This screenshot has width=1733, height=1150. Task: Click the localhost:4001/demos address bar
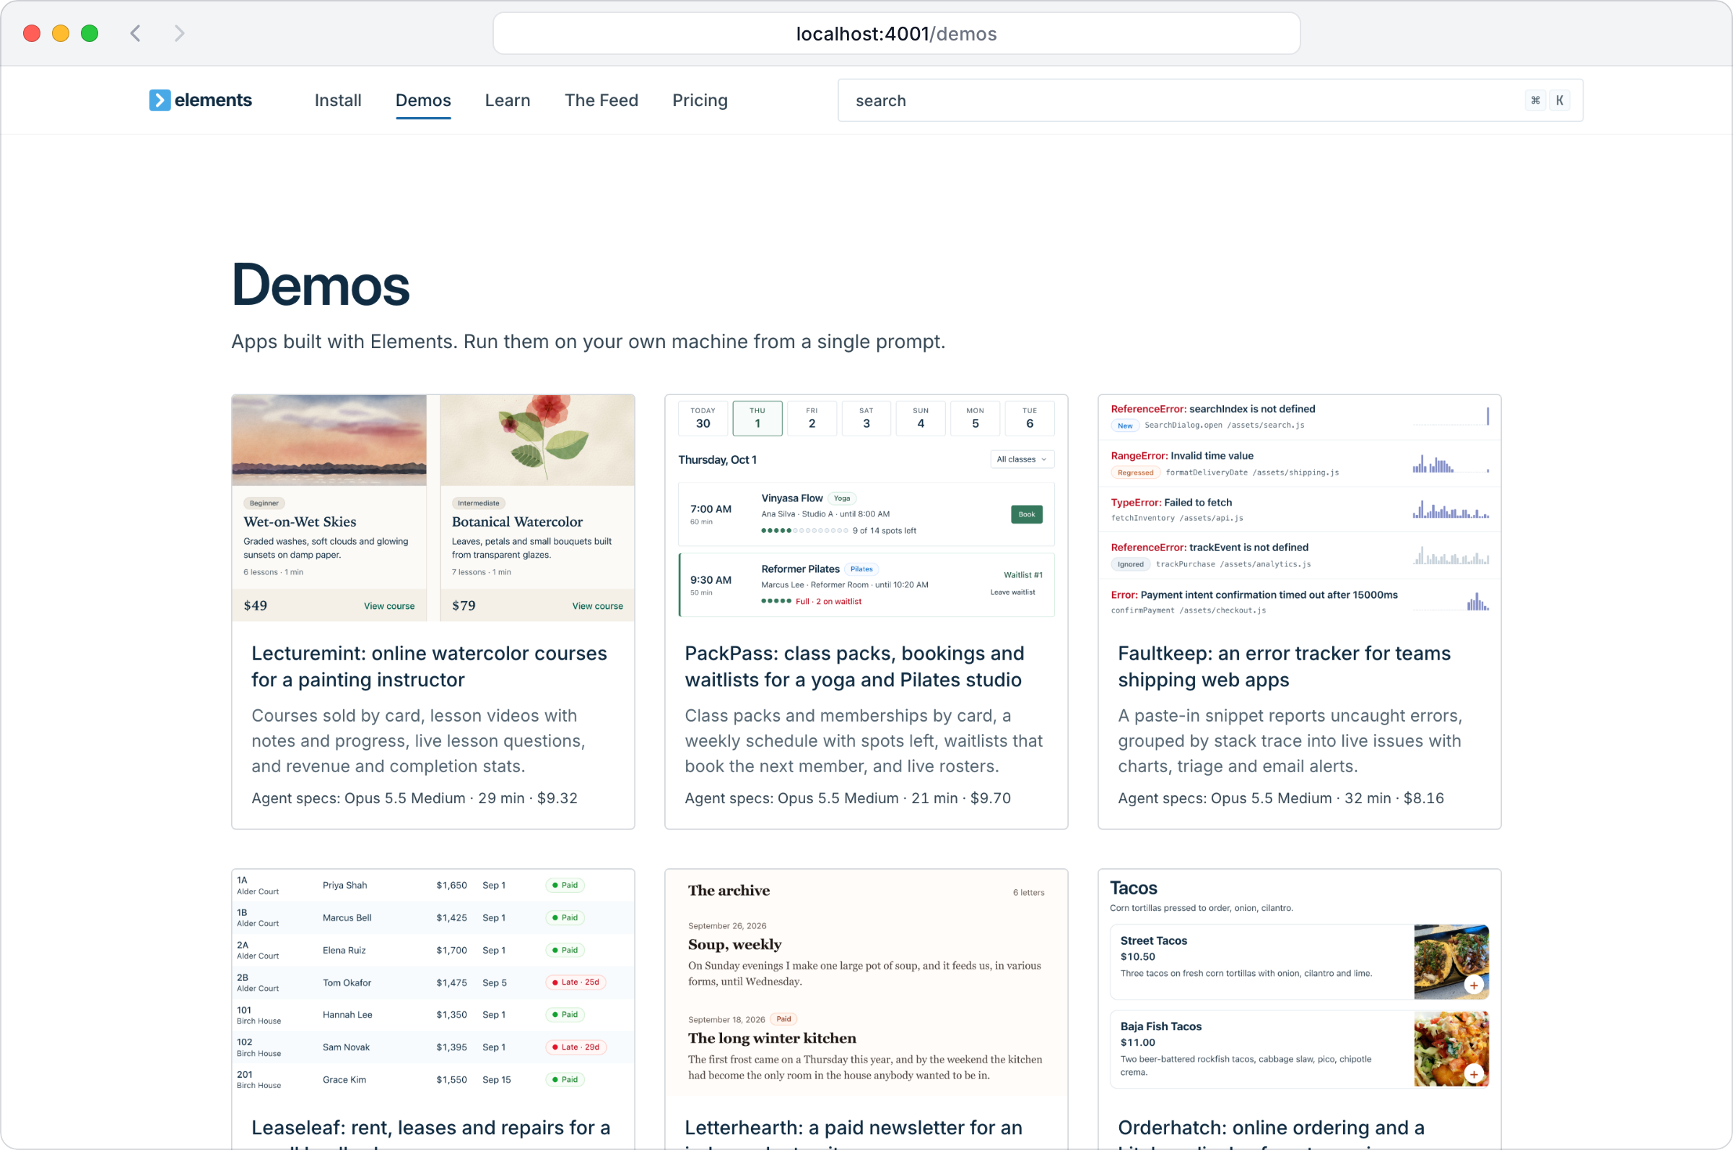[896, 34]
